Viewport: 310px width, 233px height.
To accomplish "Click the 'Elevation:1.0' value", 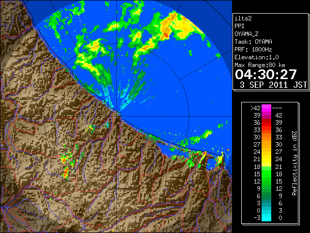I will (x=257, y=57).
